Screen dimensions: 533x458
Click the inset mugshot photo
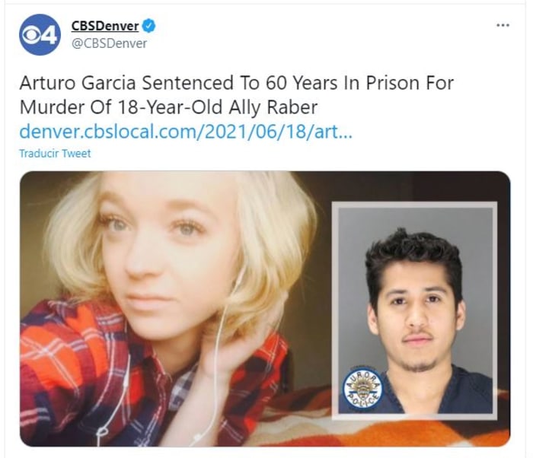(x=415, y=310)
